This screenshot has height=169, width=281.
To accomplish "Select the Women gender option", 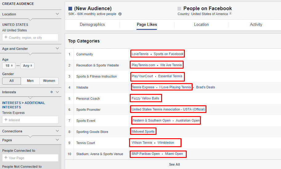I will 49,81.
